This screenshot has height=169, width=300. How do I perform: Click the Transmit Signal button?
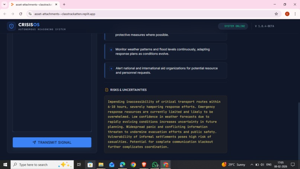coord(52,143)
